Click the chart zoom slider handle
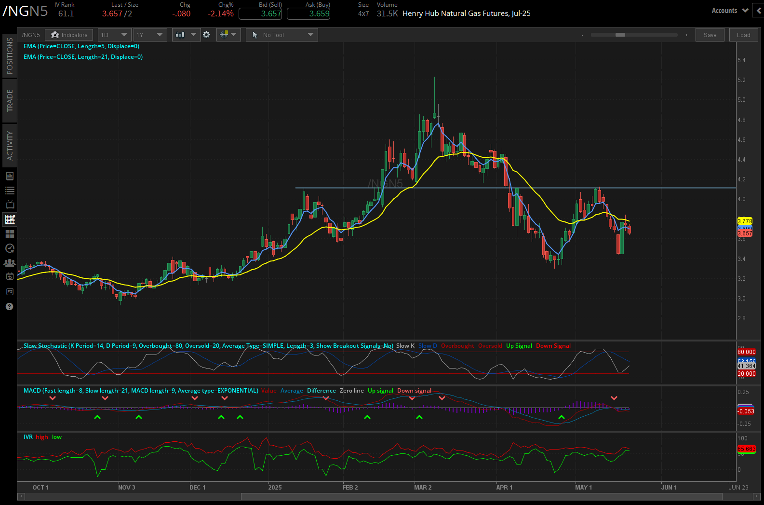The image size is (764, 505). coord(620,35)
